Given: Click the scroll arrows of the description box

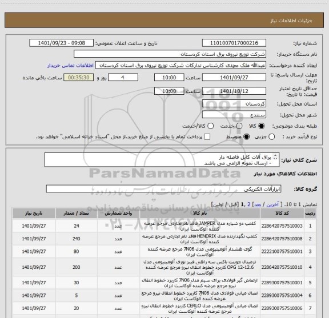Looking at the screenshot, I should [x=275, y=157].
